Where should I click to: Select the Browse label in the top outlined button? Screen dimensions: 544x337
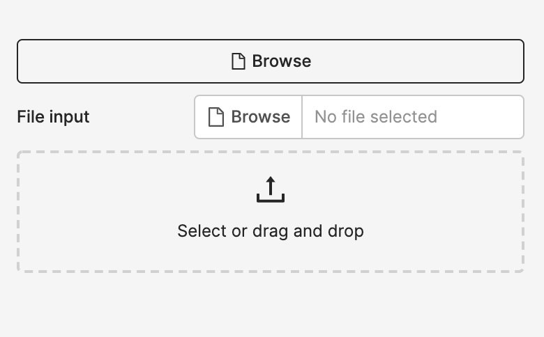click(281, 61)
